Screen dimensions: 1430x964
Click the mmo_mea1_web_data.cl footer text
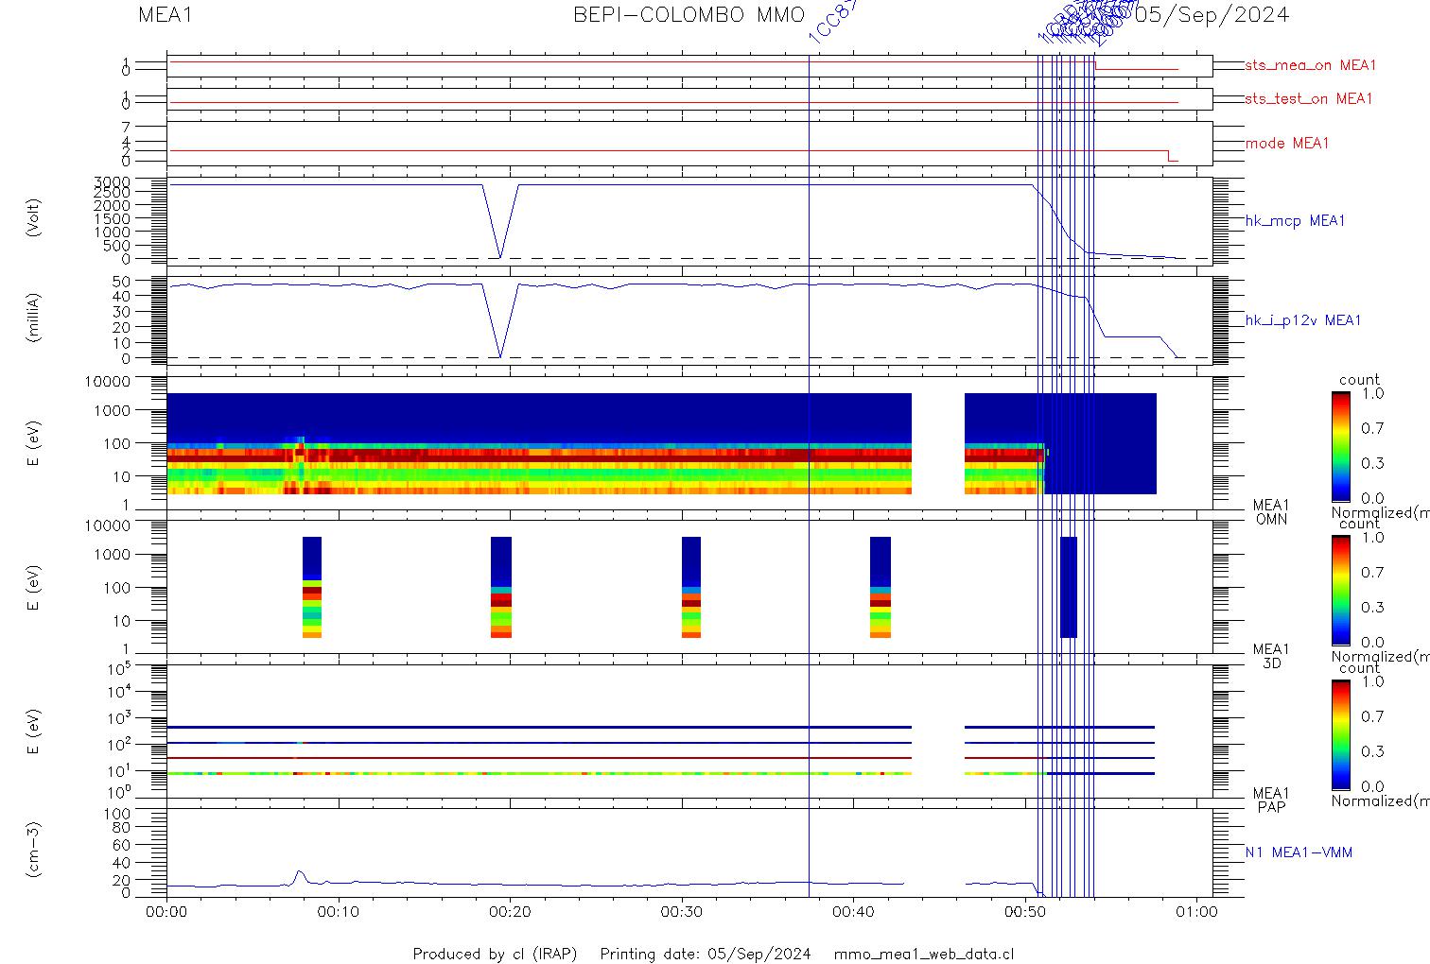coord(924,954)
